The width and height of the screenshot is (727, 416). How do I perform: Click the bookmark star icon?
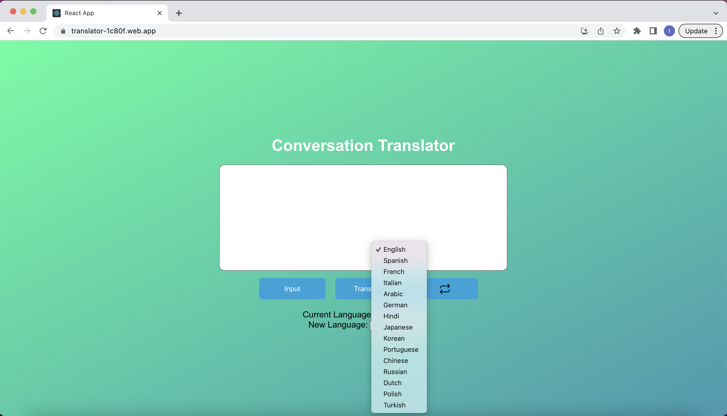[x=617, y=31]
